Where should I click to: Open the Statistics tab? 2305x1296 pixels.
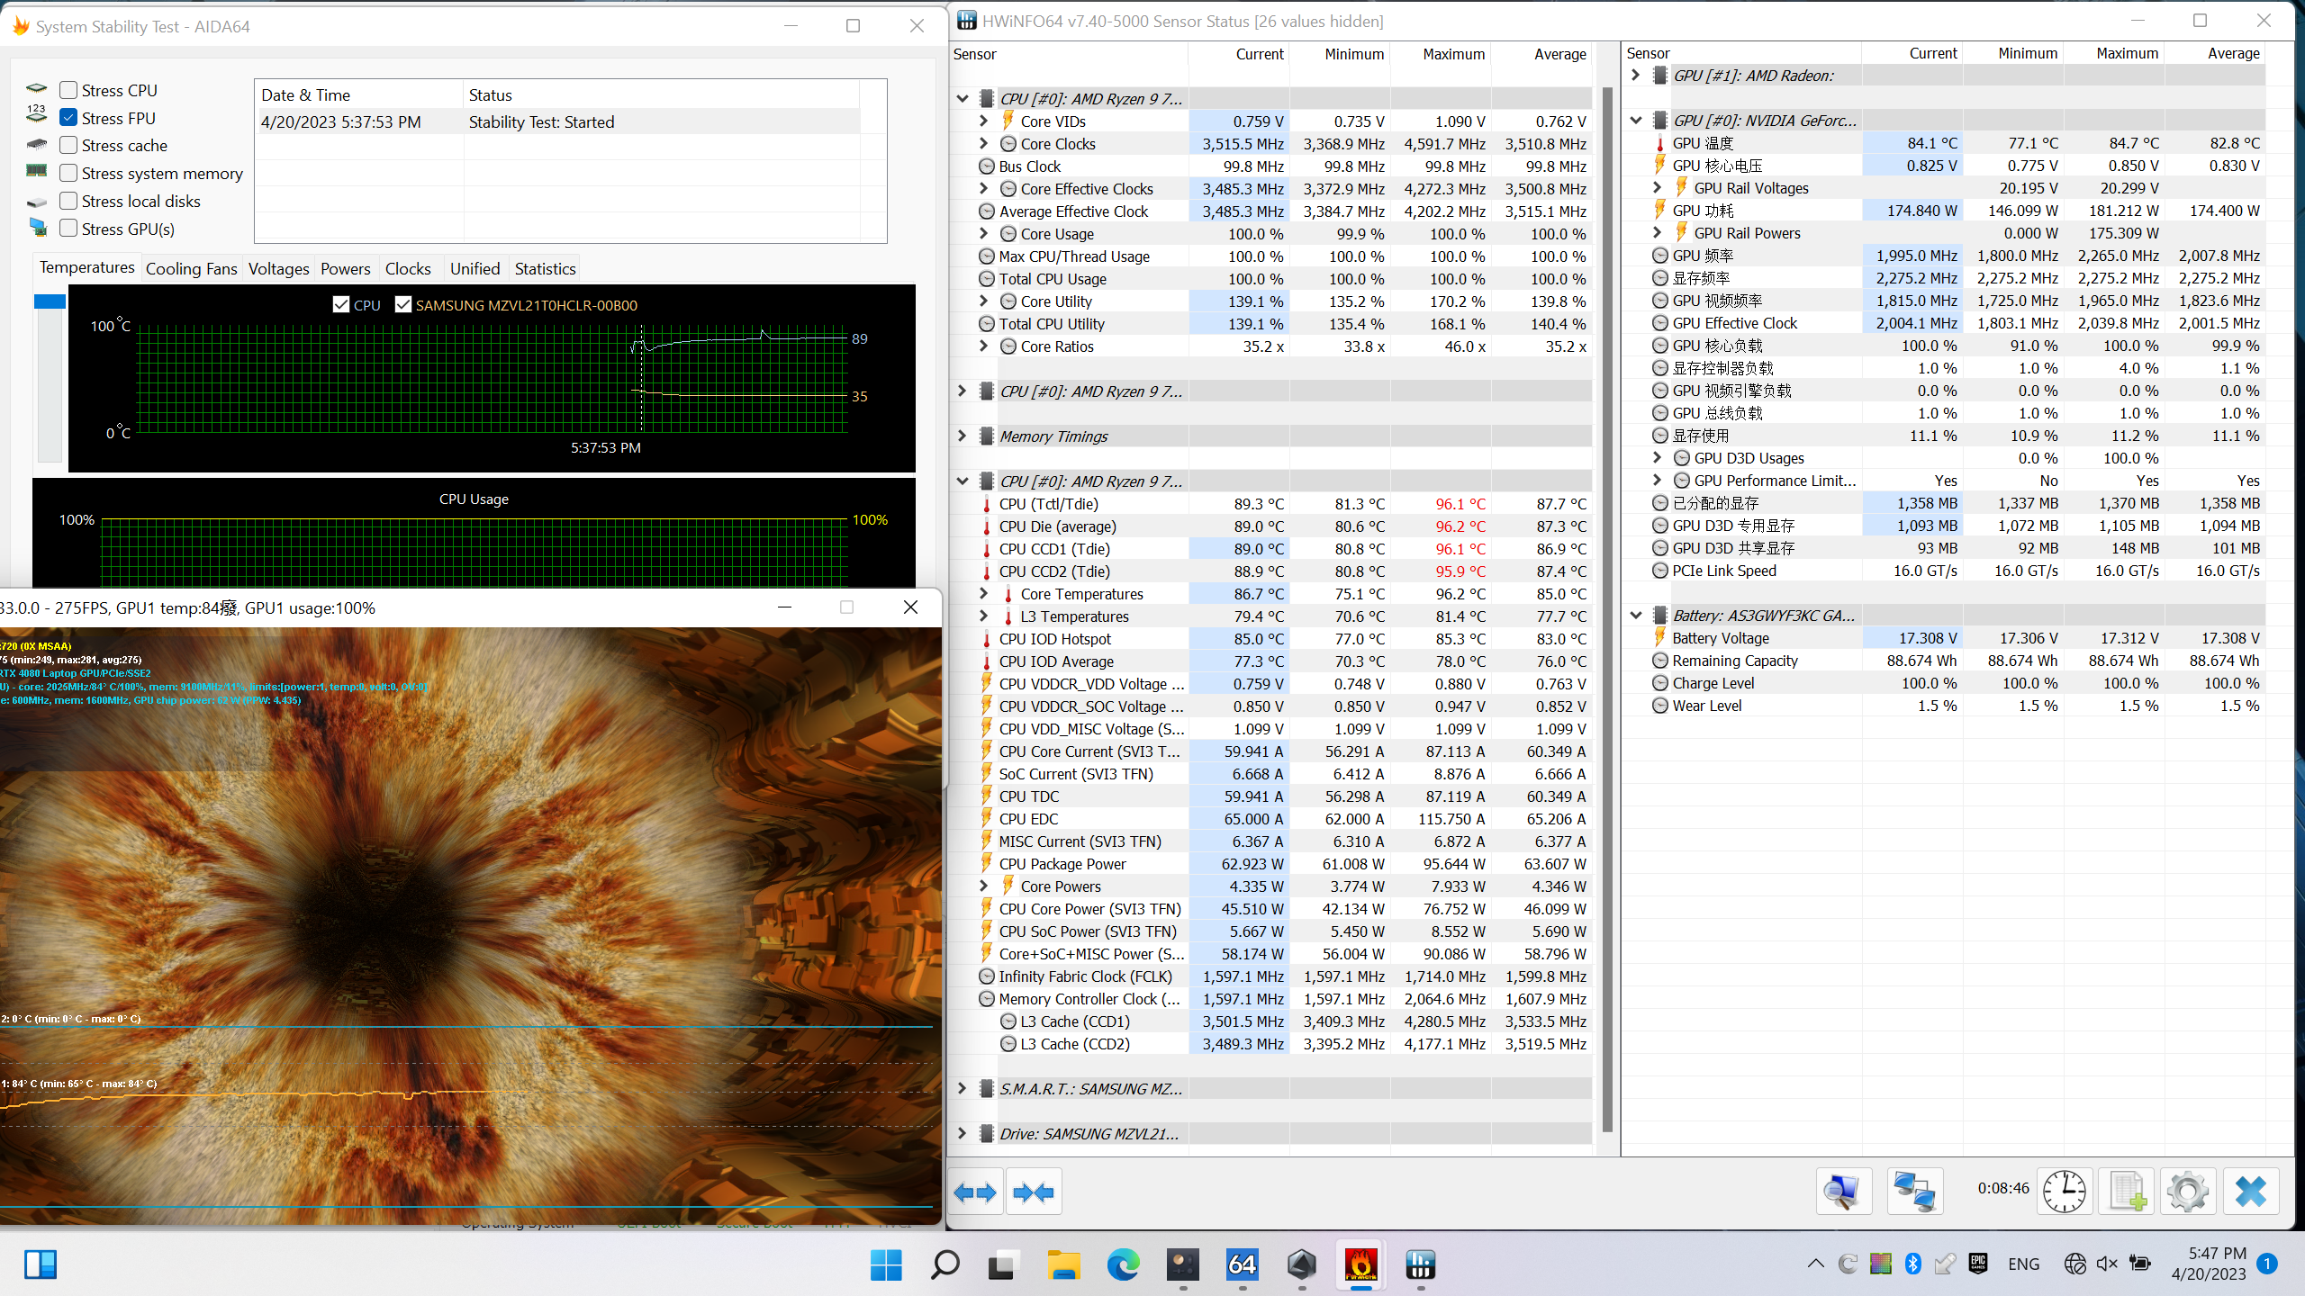[545, 268]
